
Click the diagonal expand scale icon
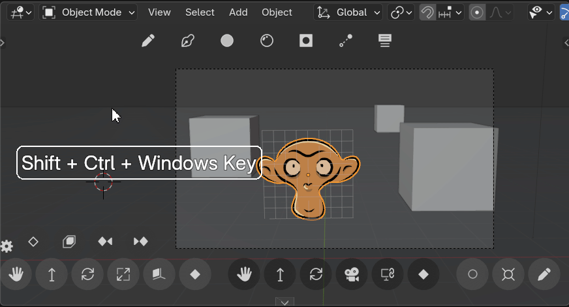click(123, 274)
